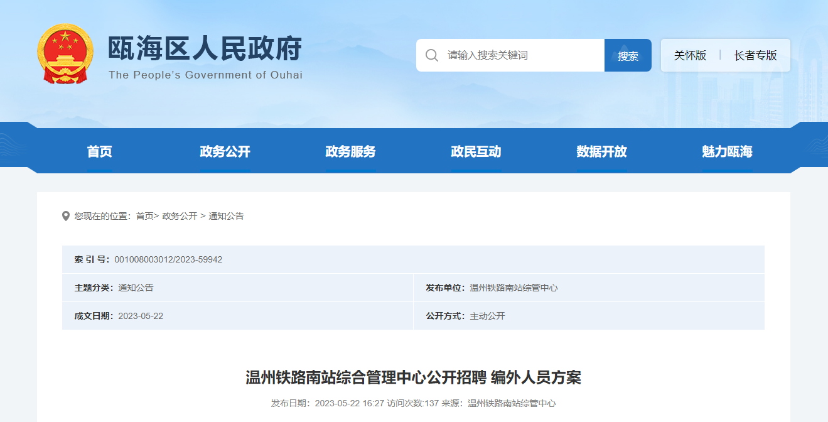
Task: Go to 政务服务 navigation item
Action: pos(350,151)
